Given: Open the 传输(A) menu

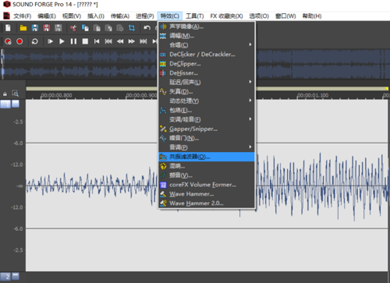Looking at the screenshot, I should (x=120, y=16).
